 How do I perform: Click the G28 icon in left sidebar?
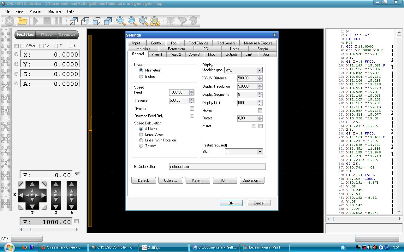pos(6,98)
